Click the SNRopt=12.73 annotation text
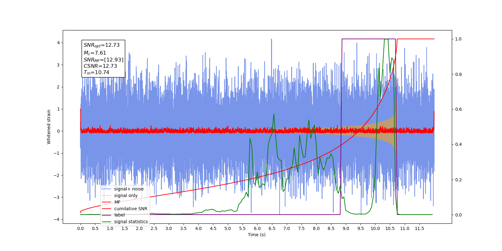Image resolution: width=502 pixels, height=251 pixels. pos(102,45)
